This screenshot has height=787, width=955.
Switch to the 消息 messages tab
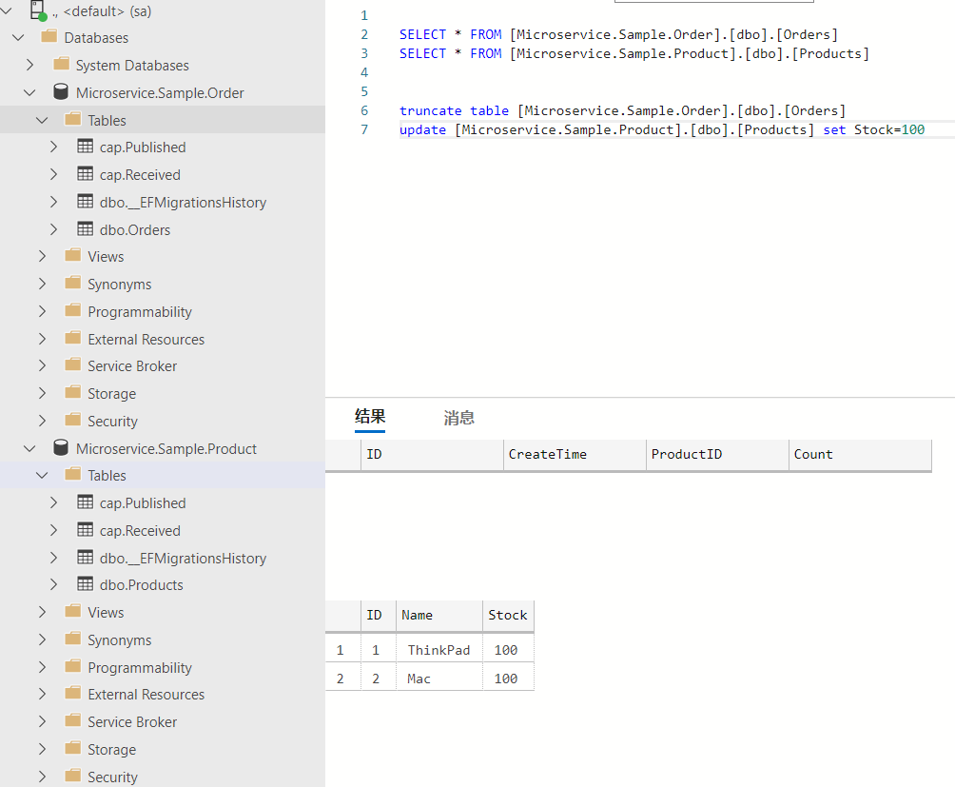click(458, 418)
